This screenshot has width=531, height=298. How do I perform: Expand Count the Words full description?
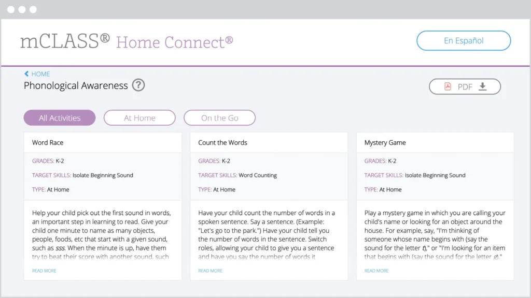[209, 270]
